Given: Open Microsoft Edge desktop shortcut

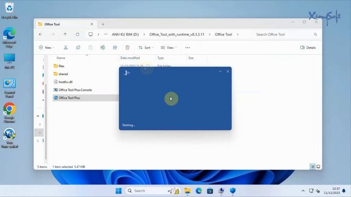Looking at the screenshot, I should [x=9, y=37].
